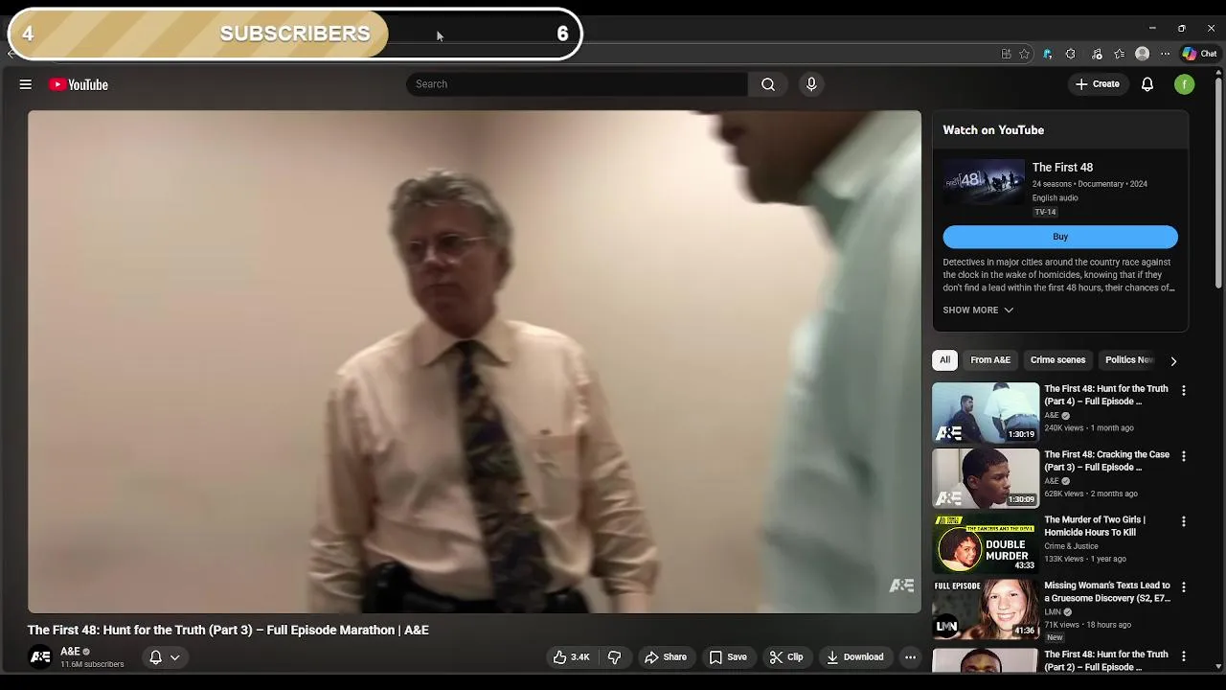This screenshot has height=690, width=1226.
Task: Click the Create button
Action: [1097, 84]
